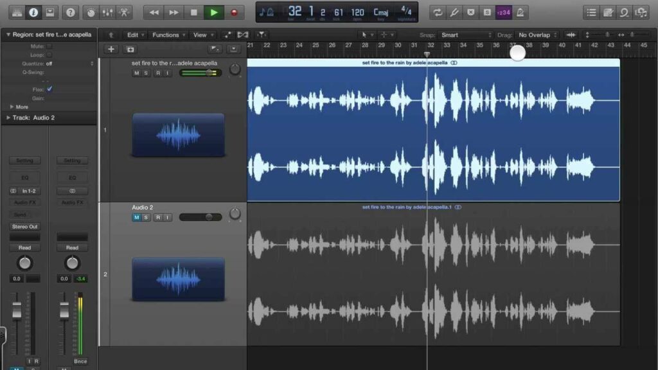Toggle the purple Count-in 1234 button
This screenshot has height=370, width=658.
(x=504, y=13)
